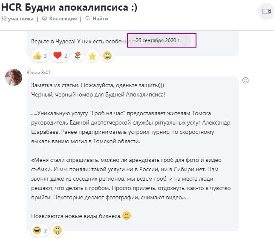Click the thumbs-up reaction with count 3
274x238 pixels.
pos(40,56)
